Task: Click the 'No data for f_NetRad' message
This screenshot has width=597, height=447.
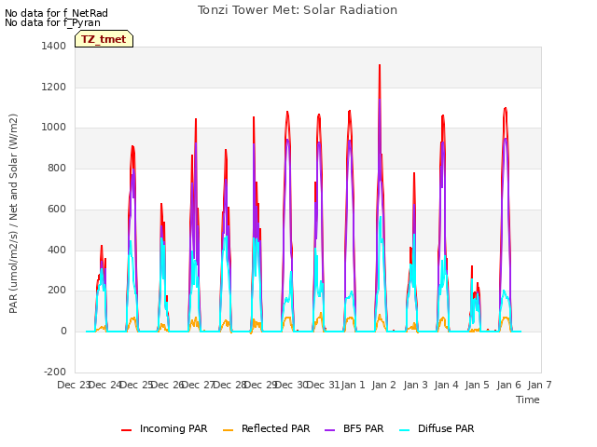Action: tap(56, 13)
